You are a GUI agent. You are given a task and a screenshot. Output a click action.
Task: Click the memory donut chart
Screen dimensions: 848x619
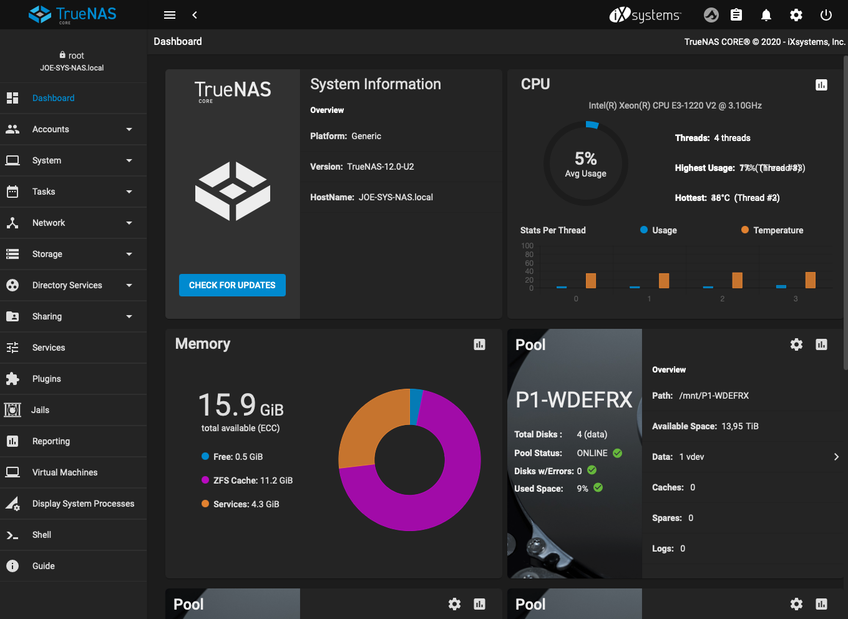click(x=409, y=460)
